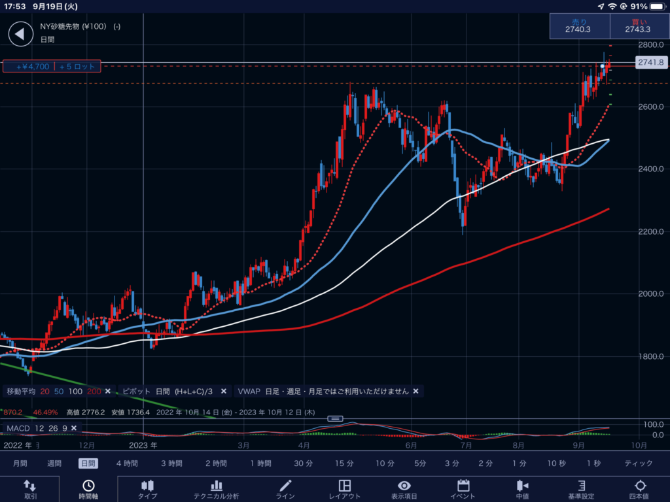Toggle the 中値 mid-price setting

tap(522, 489)
